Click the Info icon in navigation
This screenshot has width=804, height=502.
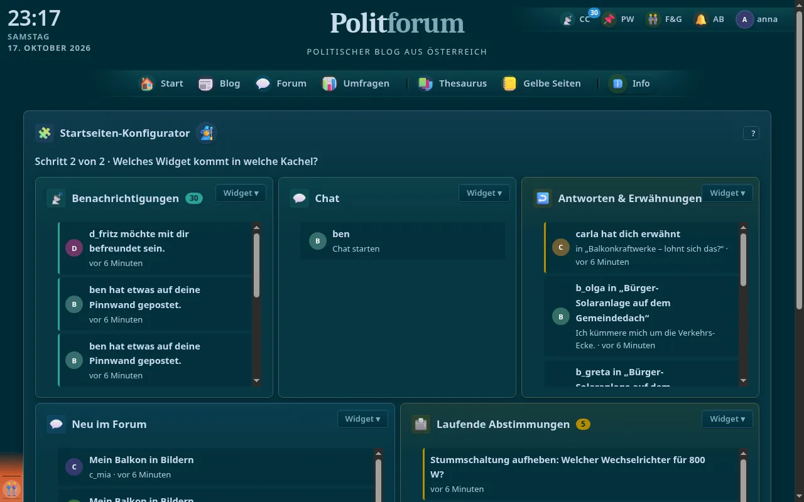pyautogui.click(x=617, y=83)
